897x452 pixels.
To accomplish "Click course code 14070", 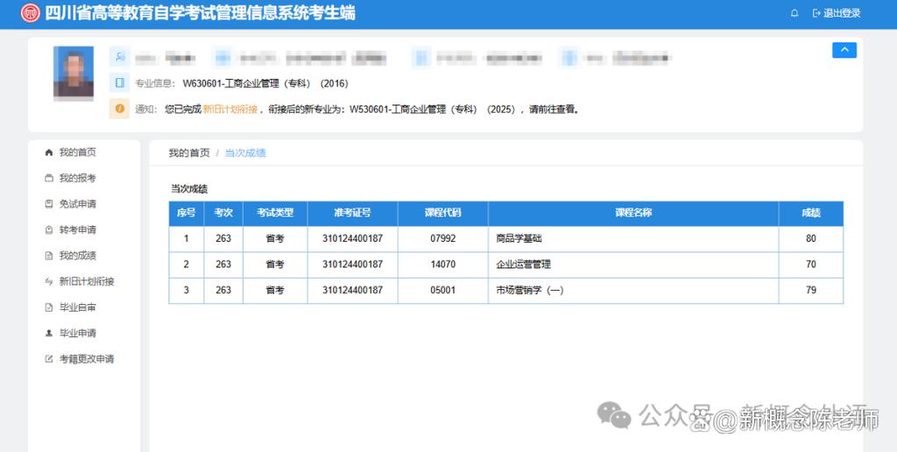I will pos(442,265).
